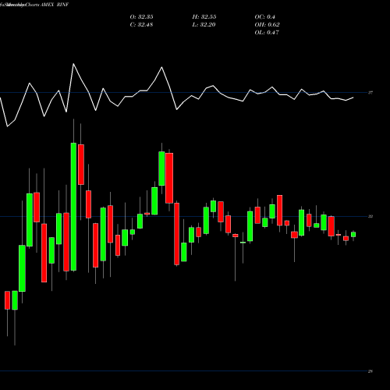Click the open price O: 32.35
The width and height of the screenshot is (390, 390).
pyautogui.click(x=141, y=17)
